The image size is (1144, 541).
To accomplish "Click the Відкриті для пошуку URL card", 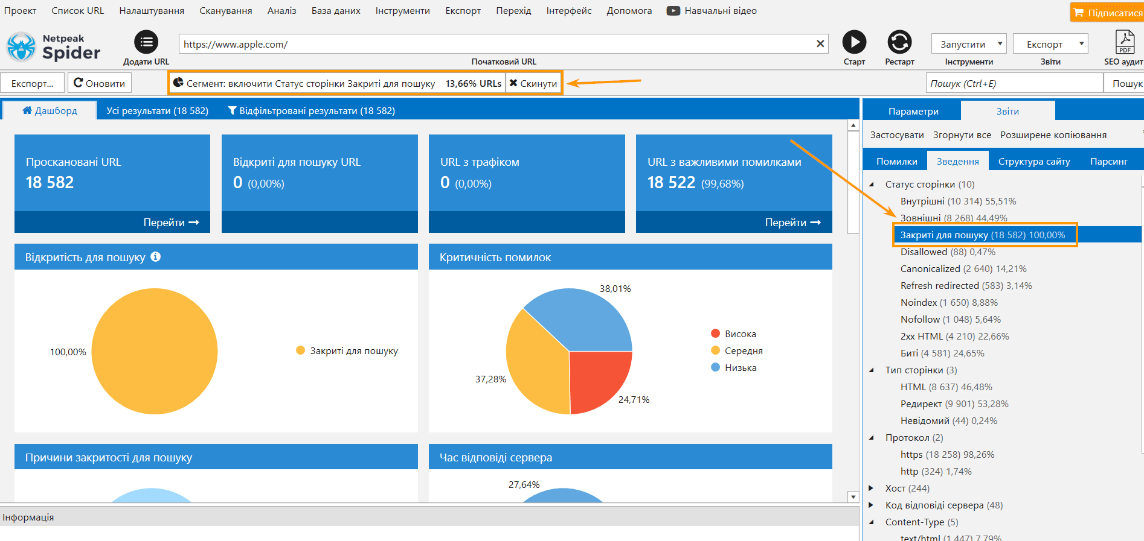I will [320, 183].
